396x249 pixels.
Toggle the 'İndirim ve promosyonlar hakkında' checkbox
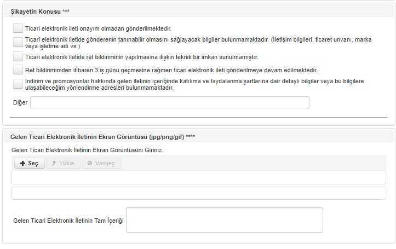point(18,84)
